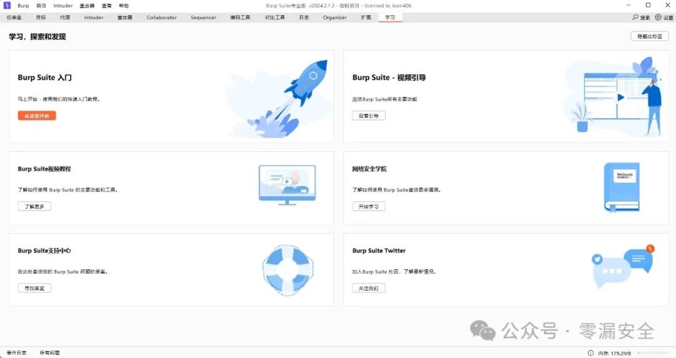The image size is (676, 358).
Task: Click the 隐藏此标签 button
Action: 650,37
